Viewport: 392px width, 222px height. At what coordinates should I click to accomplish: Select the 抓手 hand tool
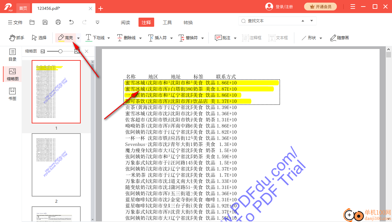click(17, 38)
